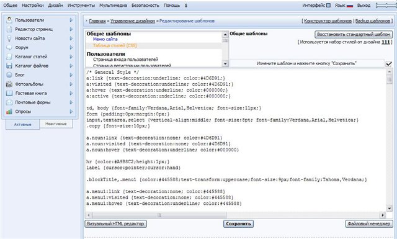The image size is (397, 239).
Task: Expand the Редактор страниц submenu arrow
Action: pyautogui.click(x=71, y=29)
